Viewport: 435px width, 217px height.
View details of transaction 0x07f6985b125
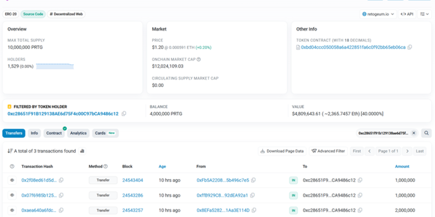click(12, 195)
